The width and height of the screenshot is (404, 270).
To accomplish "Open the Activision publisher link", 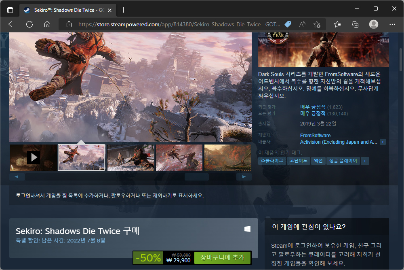I will [x=339, y=142].
